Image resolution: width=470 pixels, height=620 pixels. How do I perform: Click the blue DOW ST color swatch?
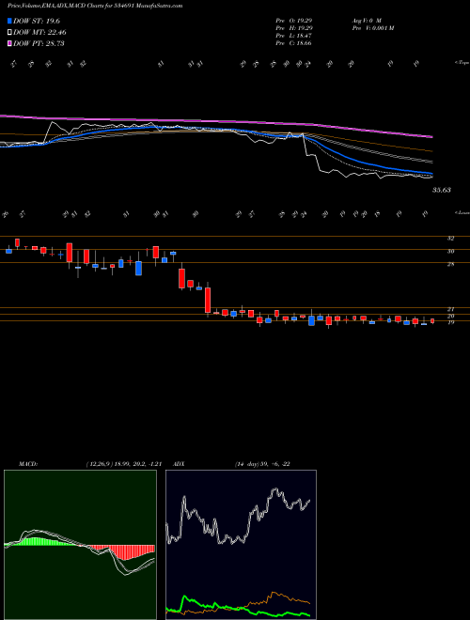point(9,21)
